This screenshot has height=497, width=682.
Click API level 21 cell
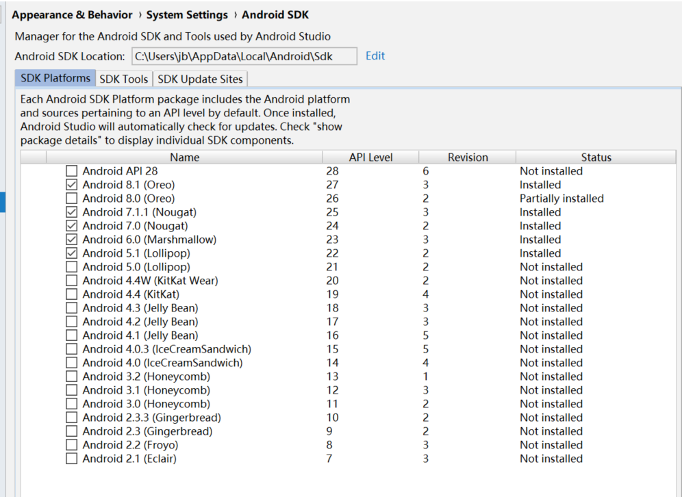pyautogui.click(x=332, y=267)
